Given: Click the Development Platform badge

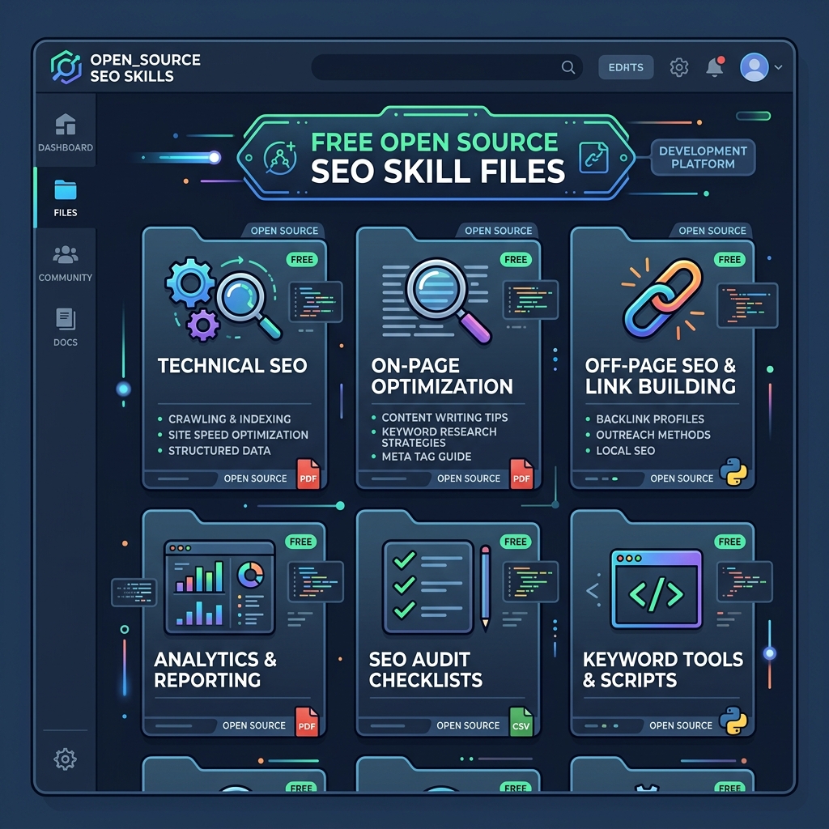Looking at the screenshot, I should tap(703, 158).
